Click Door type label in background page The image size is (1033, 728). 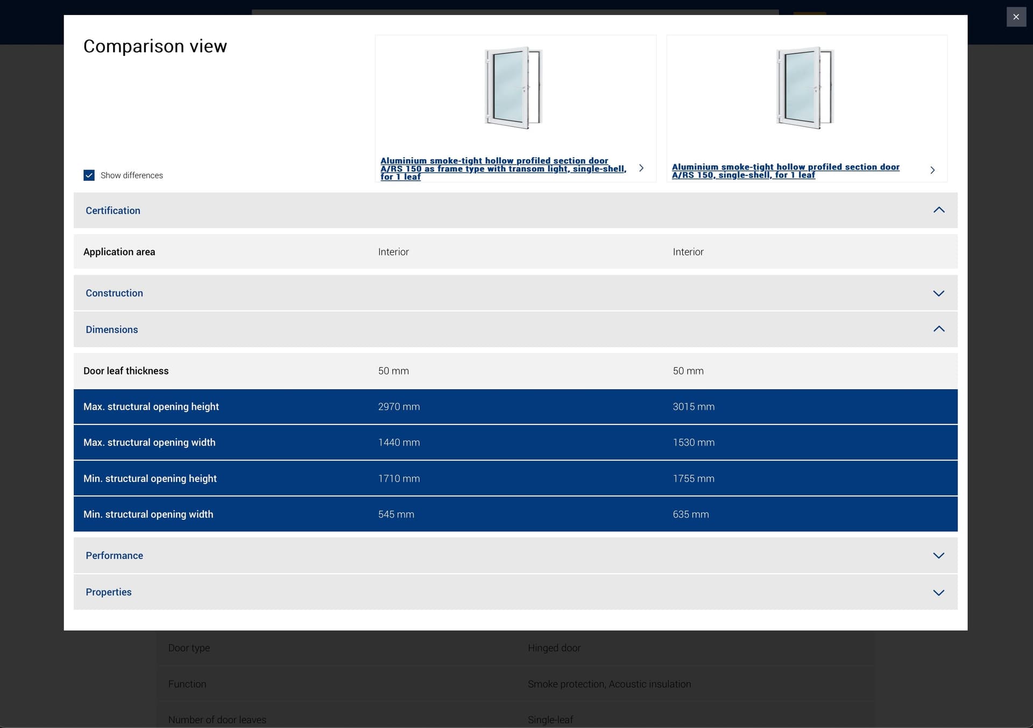click(189, 648)
